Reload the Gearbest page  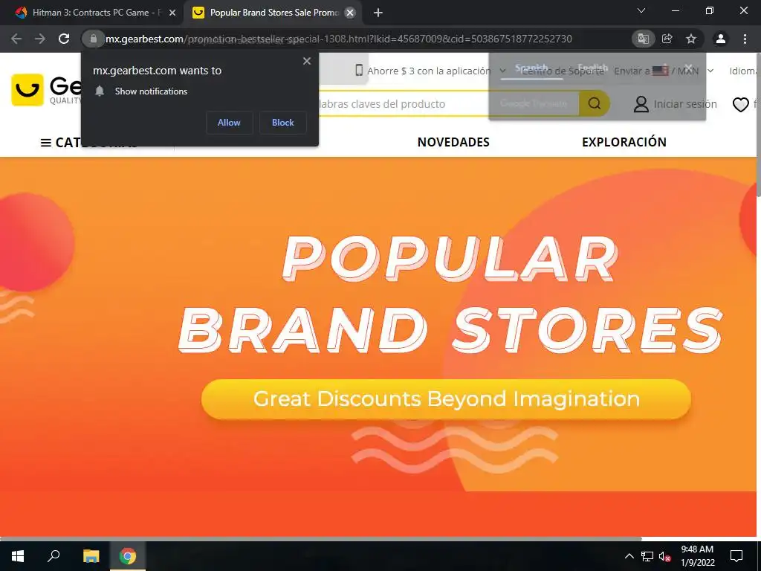pos(64,39)
